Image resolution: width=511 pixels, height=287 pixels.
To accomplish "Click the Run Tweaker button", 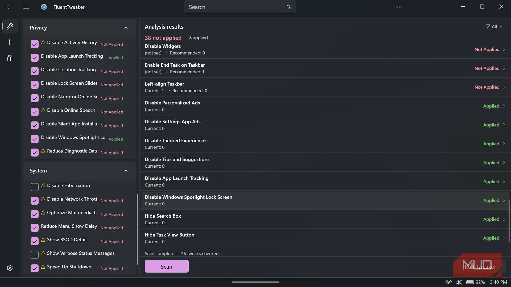I will pyautogui.click(x=480, y=267).
